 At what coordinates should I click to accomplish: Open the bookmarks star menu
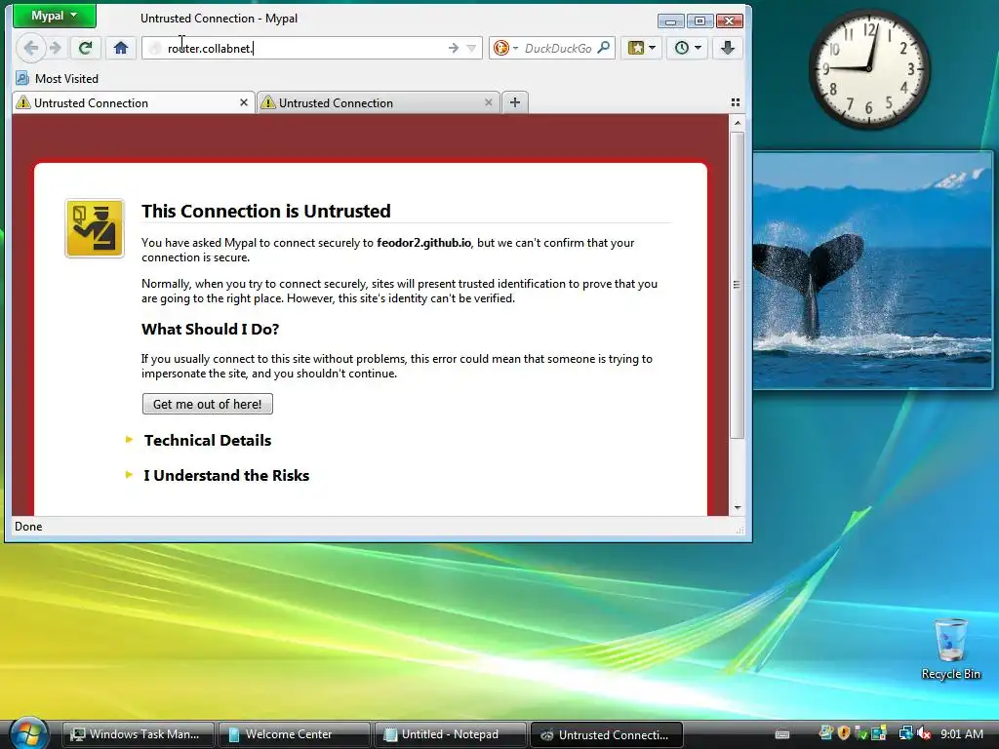point(642,48)
